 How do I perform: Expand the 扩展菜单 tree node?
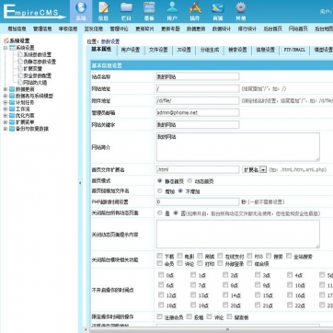point(6,122)
